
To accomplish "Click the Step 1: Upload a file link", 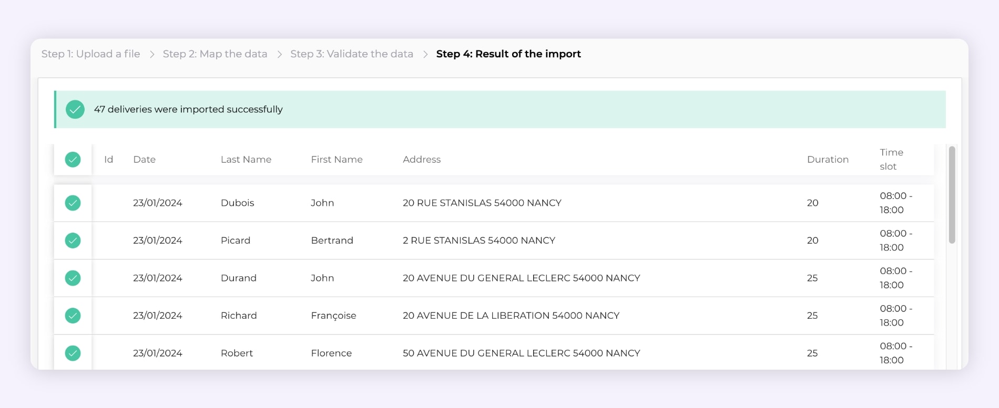I will click(90, 54).
